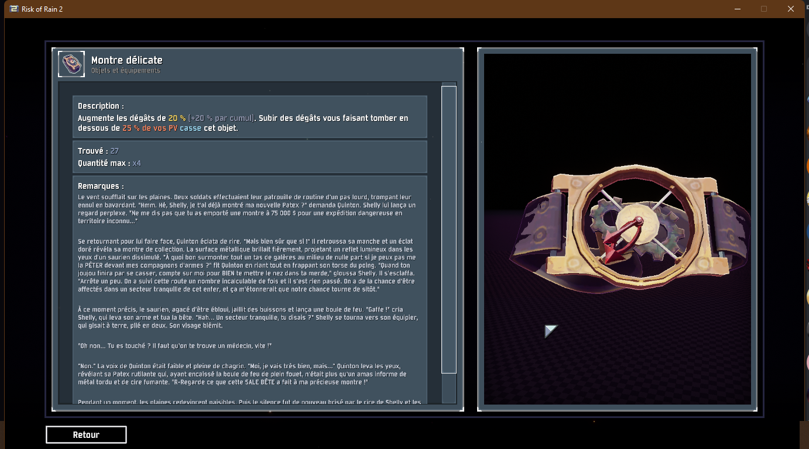Click the Quantité max x4 stat line
Viewport: 809px width, 449px height.
pos(109,163)
